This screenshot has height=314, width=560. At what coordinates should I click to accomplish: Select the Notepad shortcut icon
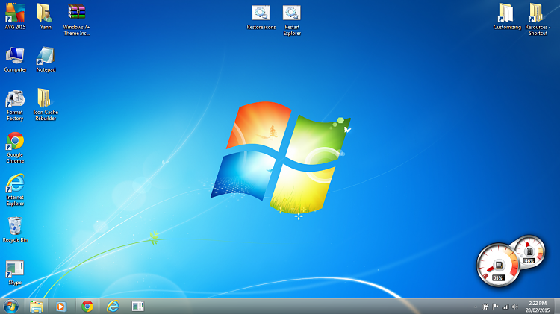point(46,60)
